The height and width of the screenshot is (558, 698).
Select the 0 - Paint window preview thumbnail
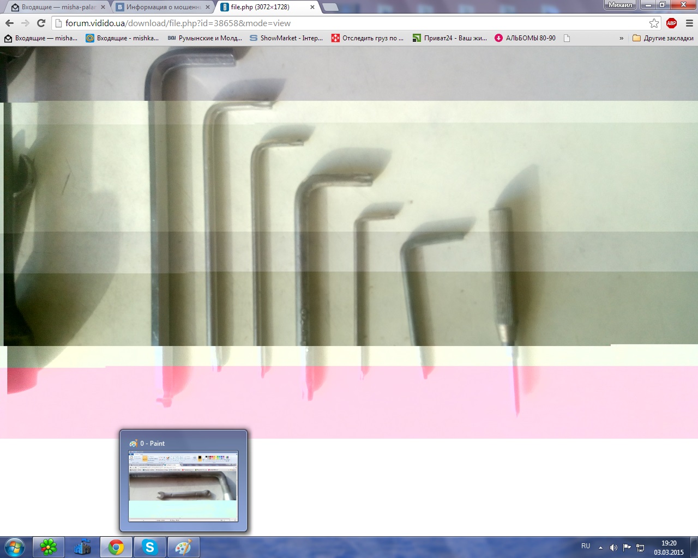tap(183, 486)
